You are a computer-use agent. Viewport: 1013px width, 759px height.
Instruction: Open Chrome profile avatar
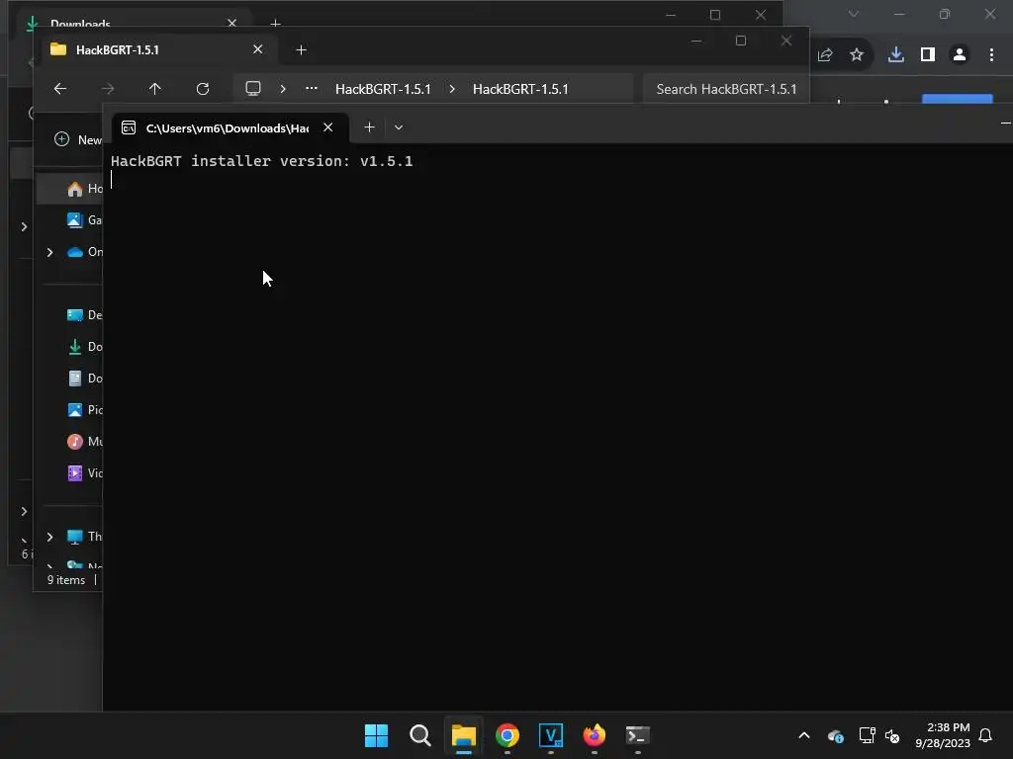pos(960,55)
